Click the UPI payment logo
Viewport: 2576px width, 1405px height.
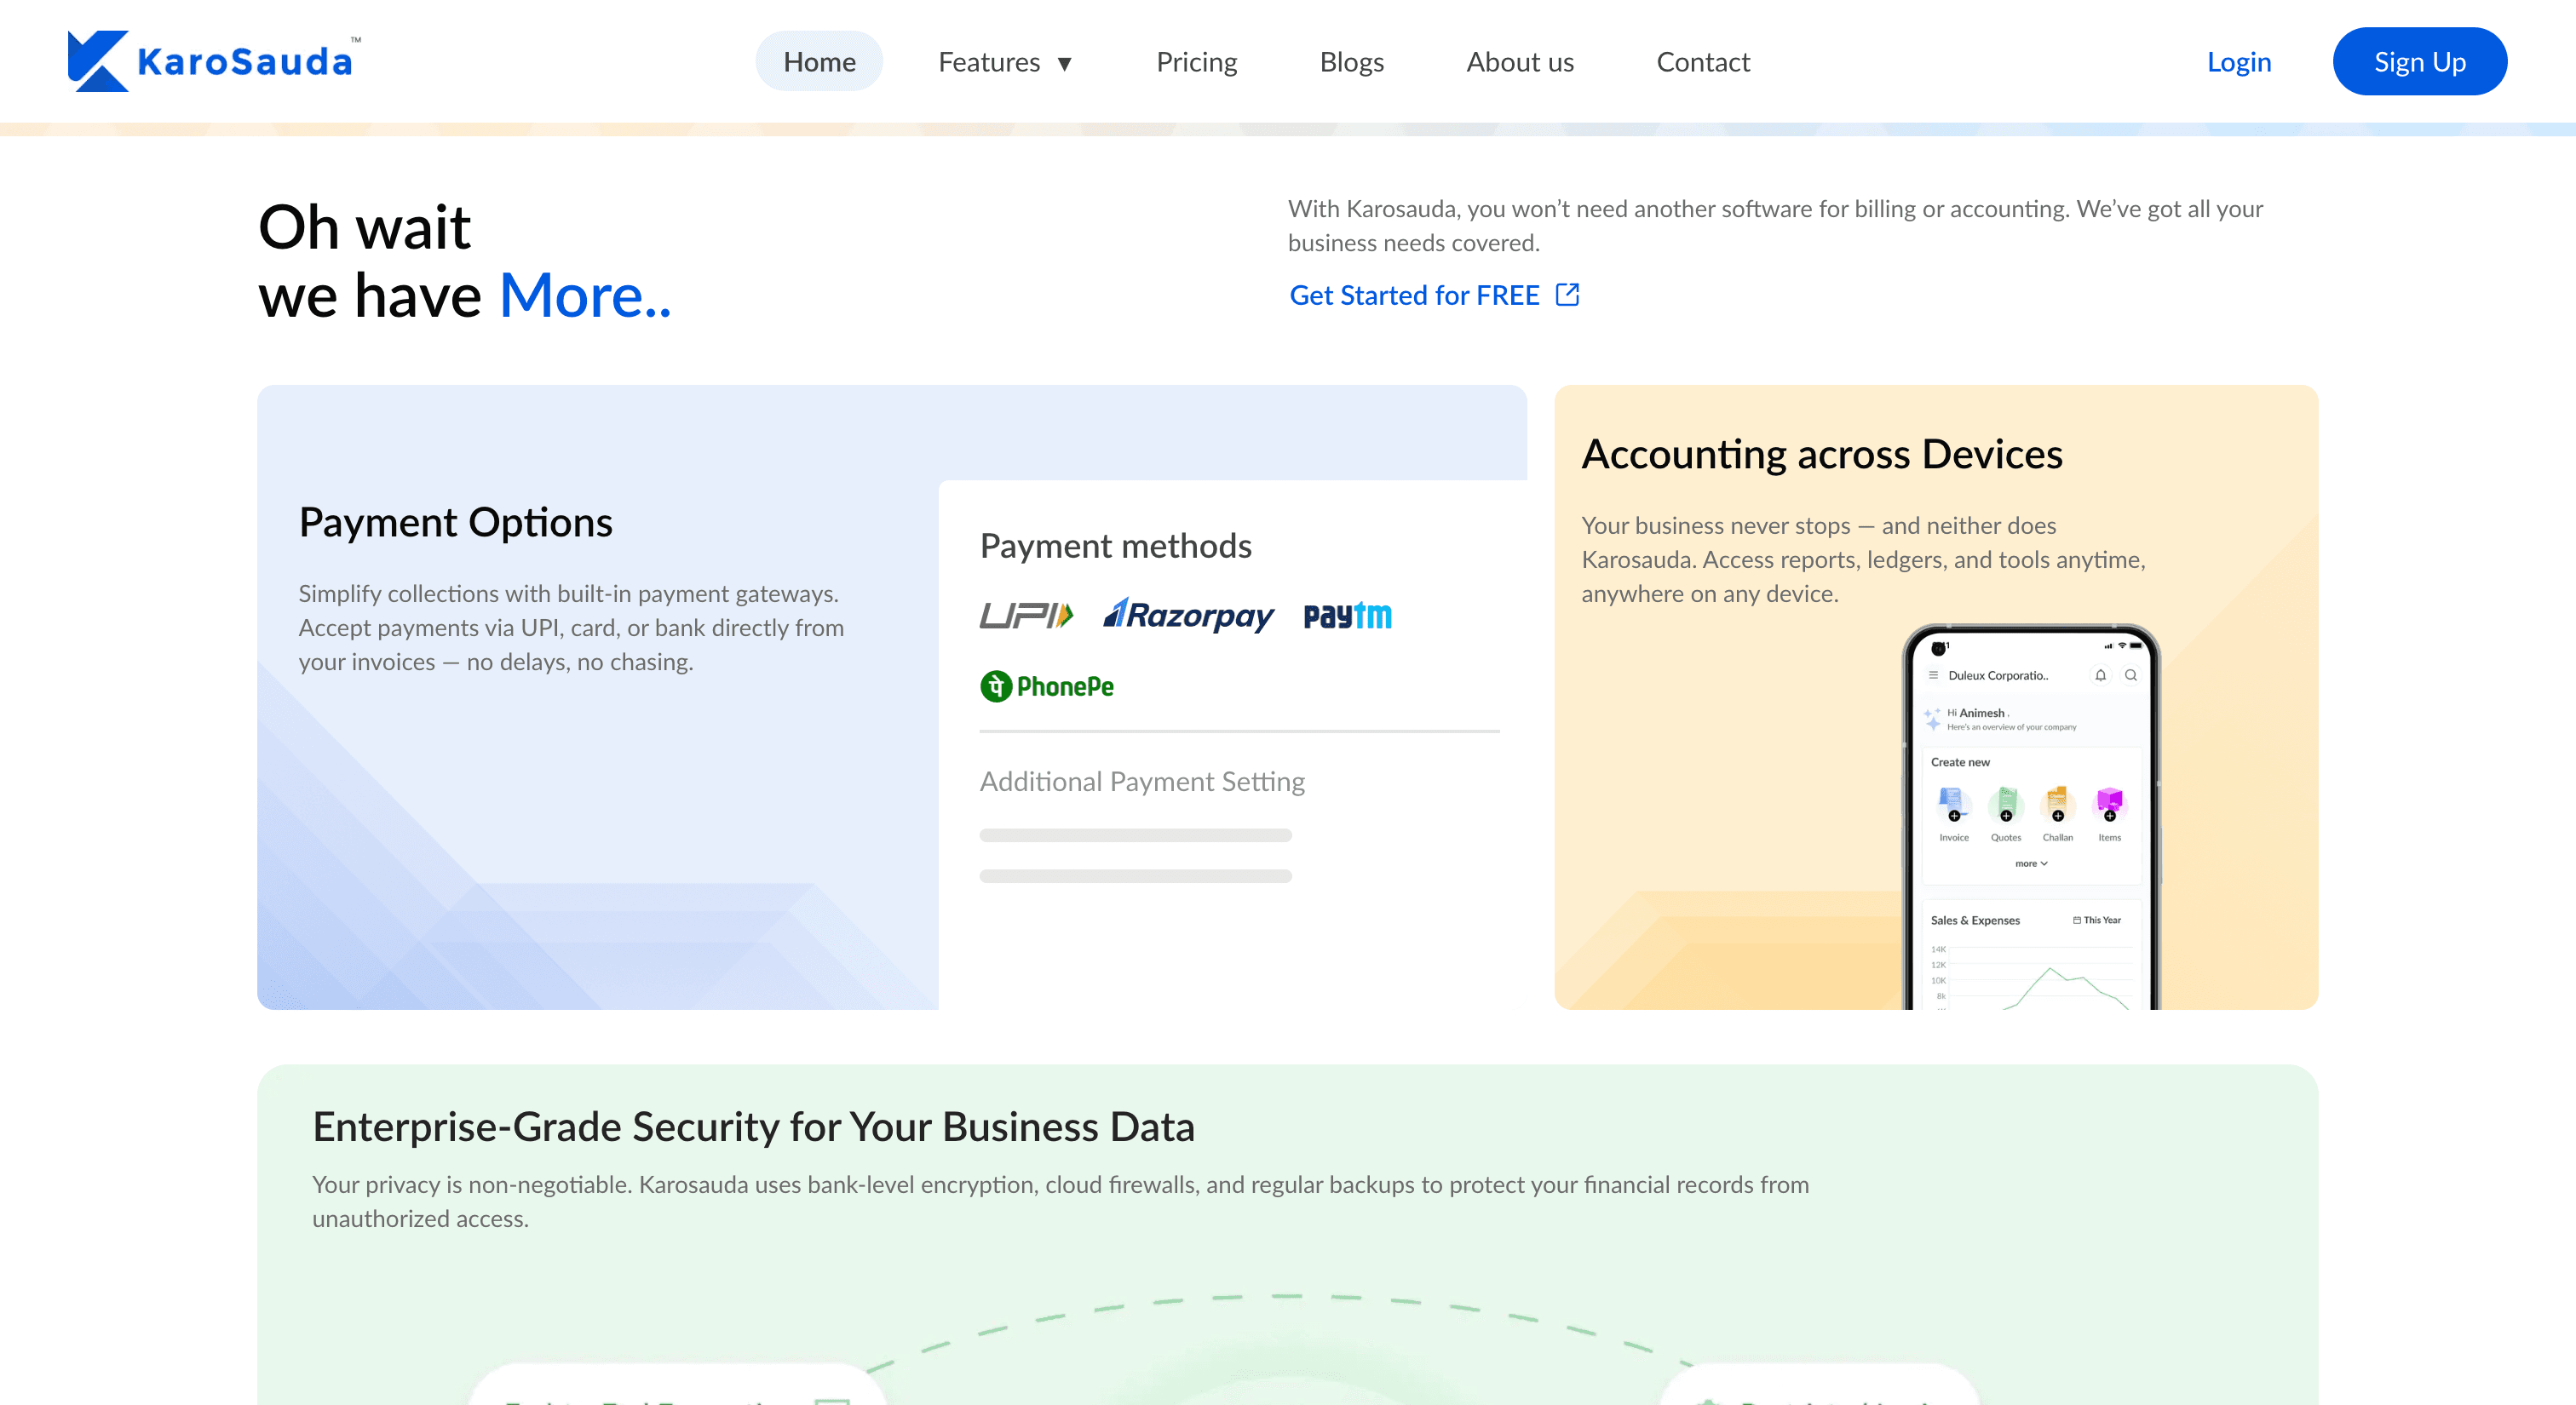(x=1026, y=615)
